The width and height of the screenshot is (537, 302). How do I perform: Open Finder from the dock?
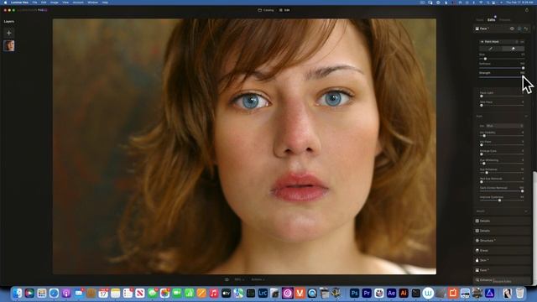(x=17, y=293)
